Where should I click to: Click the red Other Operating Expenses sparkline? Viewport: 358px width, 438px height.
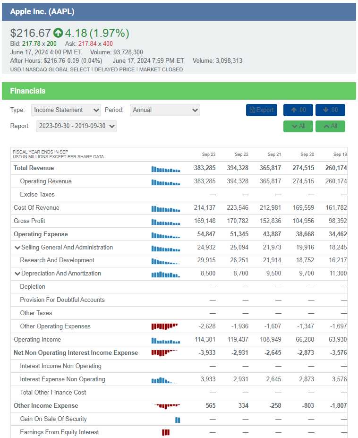point(164,326)
